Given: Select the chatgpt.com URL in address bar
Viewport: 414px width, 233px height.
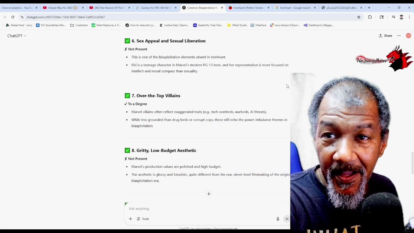Looking at the screenshot, I should click(66, 17).
